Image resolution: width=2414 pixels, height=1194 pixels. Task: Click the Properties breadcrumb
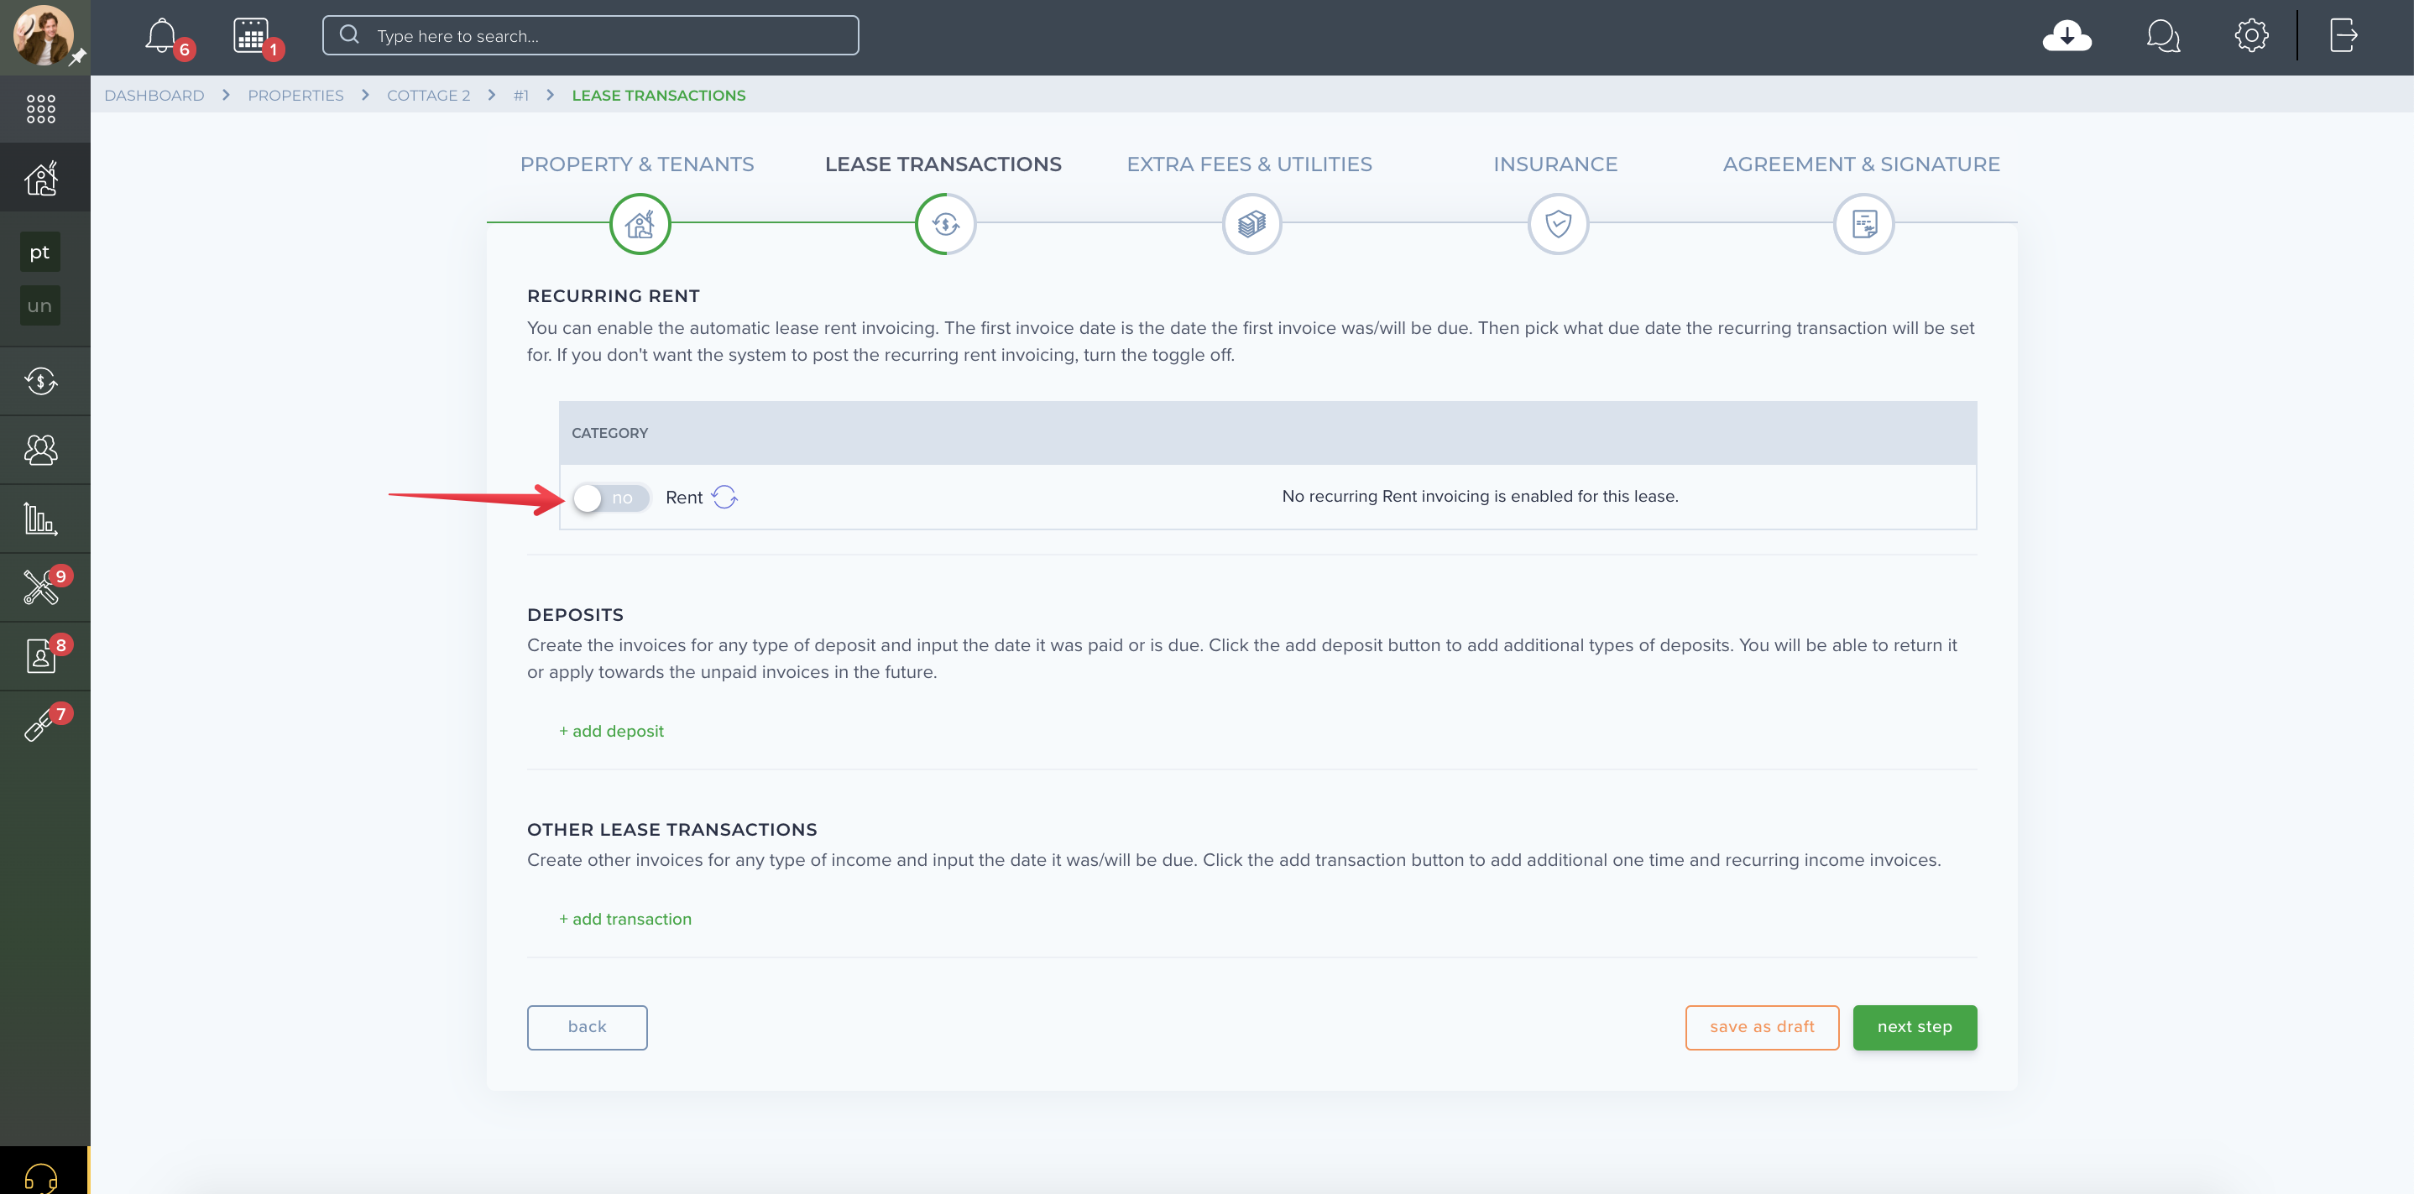click(x=295, y=96)
